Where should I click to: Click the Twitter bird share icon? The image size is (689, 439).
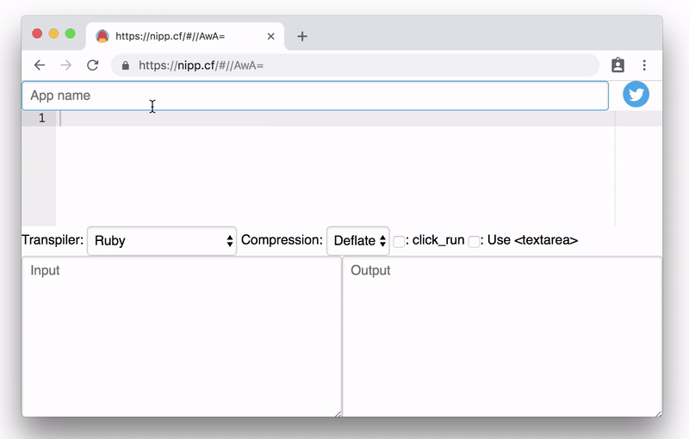click(x=636, y=95)
